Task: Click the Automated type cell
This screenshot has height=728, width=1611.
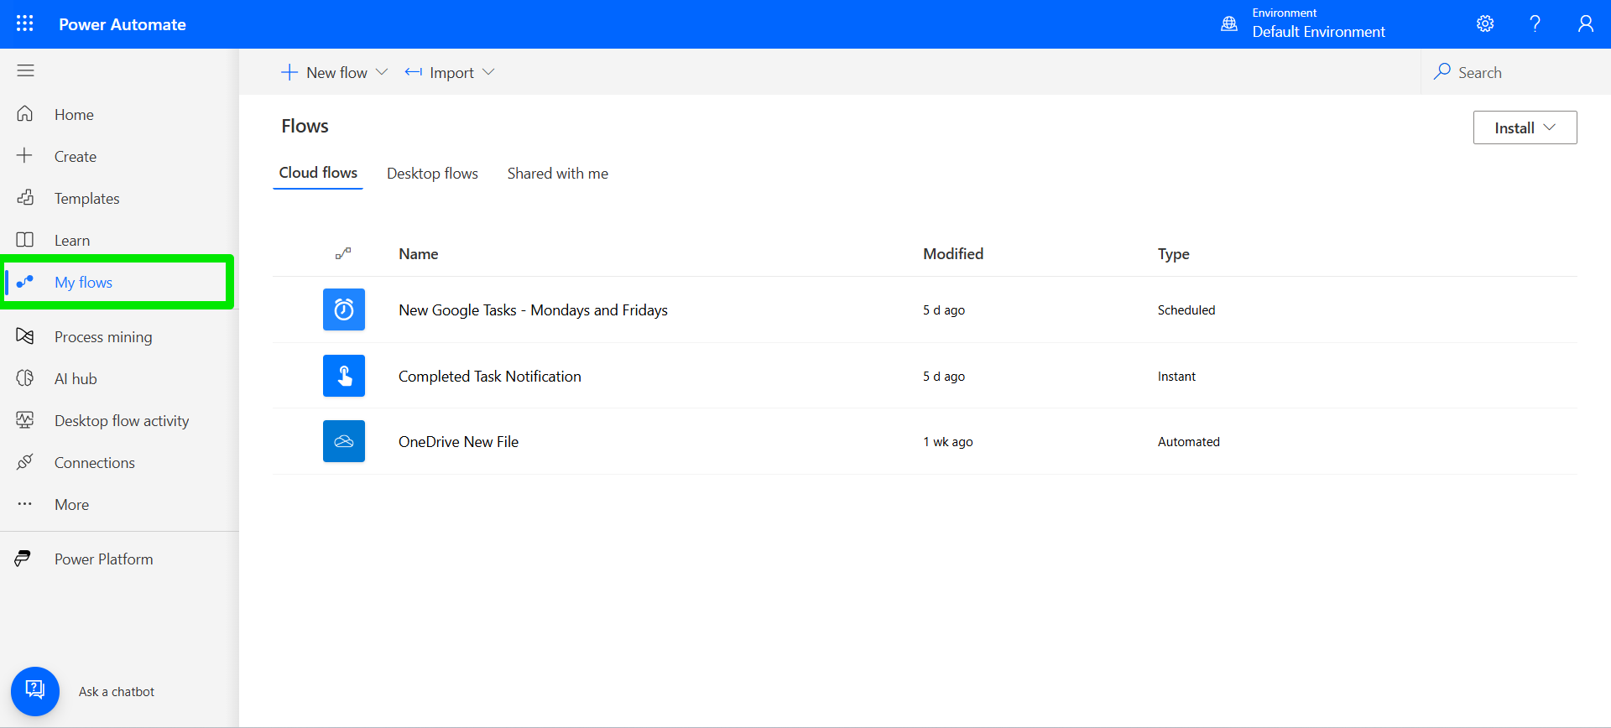Action: [x=1189, y=442]
